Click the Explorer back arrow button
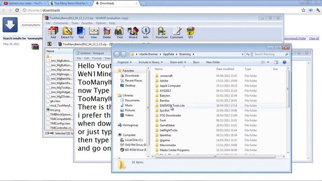The height and width of the screenshot is (181, 322). (117, 54)
